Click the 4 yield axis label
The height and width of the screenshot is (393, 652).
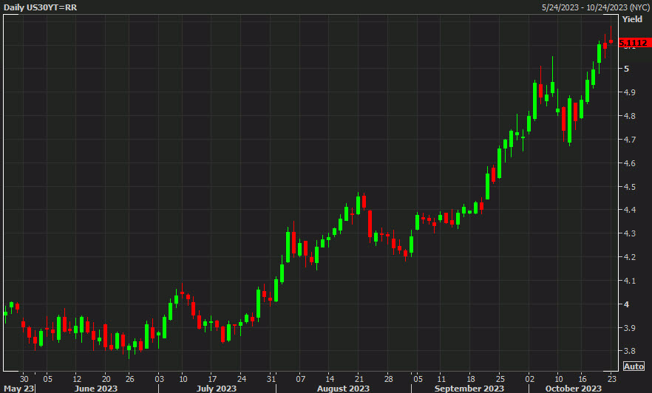(627, 304)
